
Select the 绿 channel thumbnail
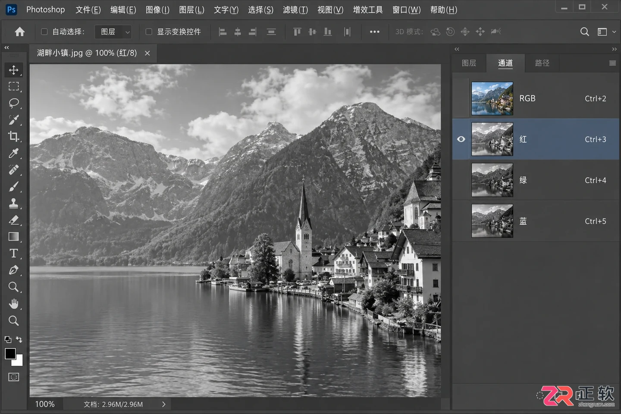492,180
